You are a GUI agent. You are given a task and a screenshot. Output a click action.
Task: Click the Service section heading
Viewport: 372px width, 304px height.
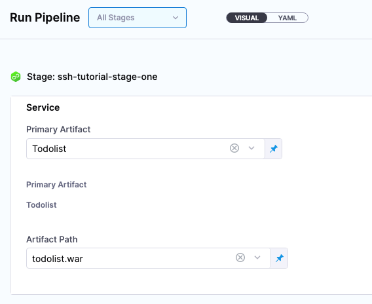tap(43, 107)
